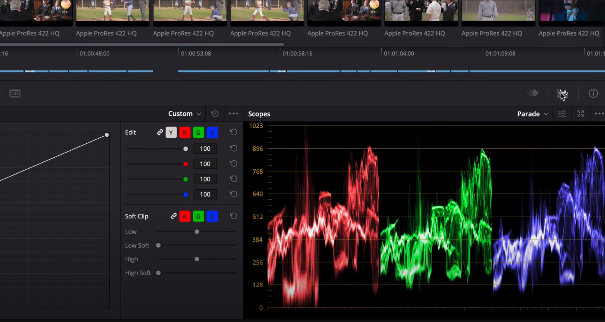Open the Parade scope type dropdown
605x322 pixels.
point(533,114)
